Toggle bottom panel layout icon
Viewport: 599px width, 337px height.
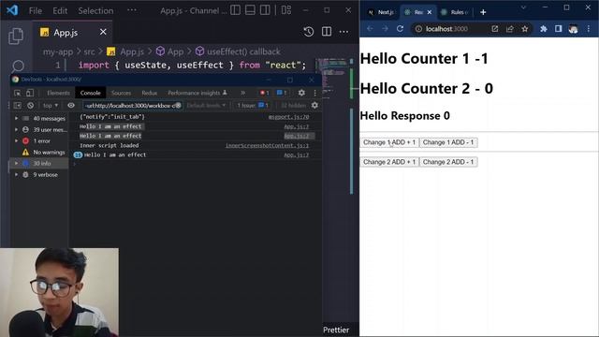[x=250, y=10]
